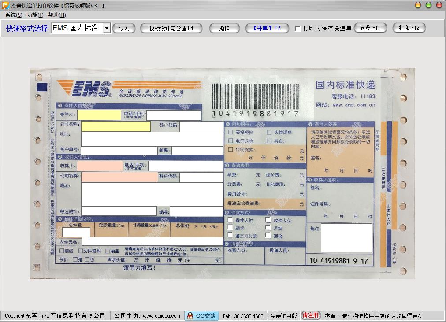Image resolution: width=446 pixels, height=322 pixels.
Task: Tick the 现金 cash payment checkbox
Action: tap(268, 236)
